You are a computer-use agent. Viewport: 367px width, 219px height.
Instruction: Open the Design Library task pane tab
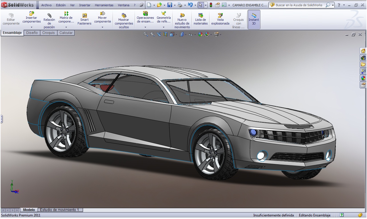[x=363, y=58]
